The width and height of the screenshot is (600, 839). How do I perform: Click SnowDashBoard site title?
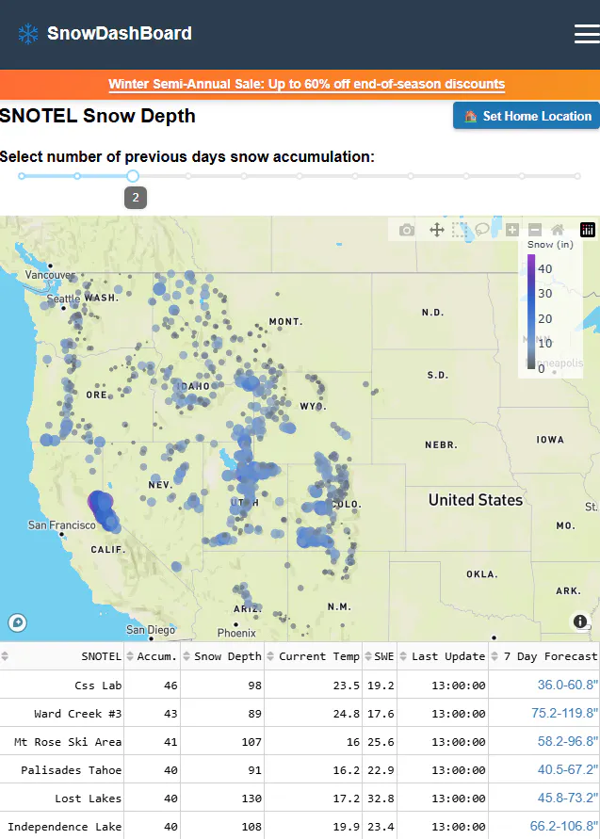120,33
